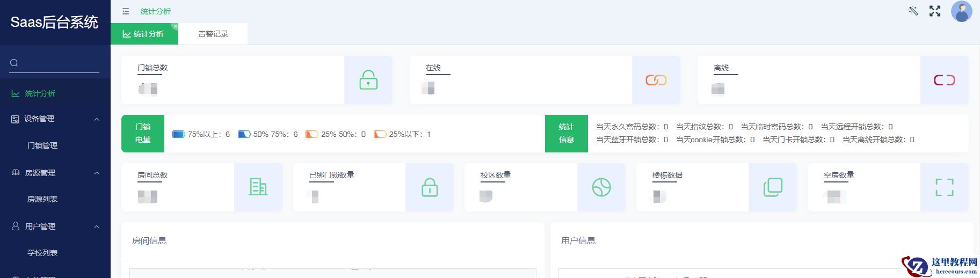Viewport: 980px width, 278px height.
Task: Select the 25%以下 low battery icon
Action: pos(380,134)
